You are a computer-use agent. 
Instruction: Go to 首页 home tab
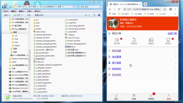click(x=116, y=97)
